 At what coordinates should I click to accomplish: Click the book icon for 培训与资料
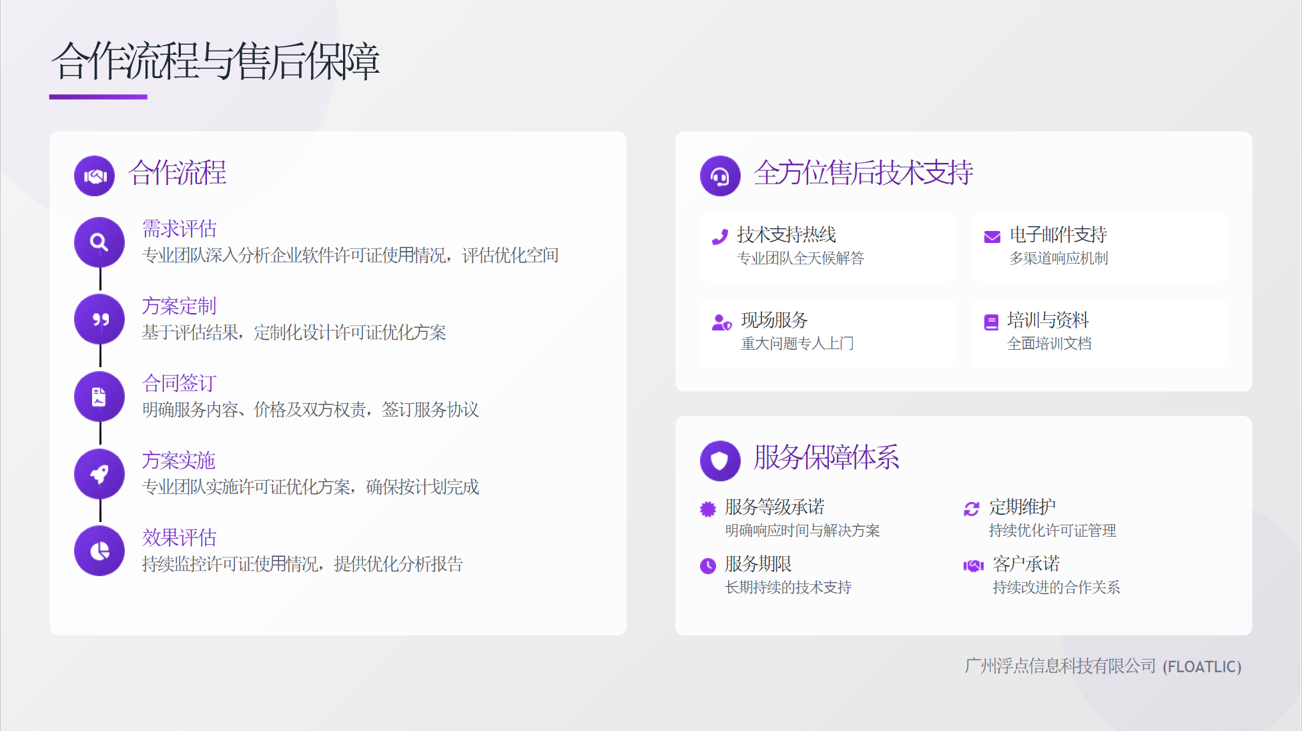tap(992, 322)
